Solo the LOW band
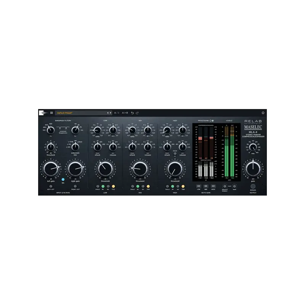This screenshot has width=305, height=305. coord(98,186)
